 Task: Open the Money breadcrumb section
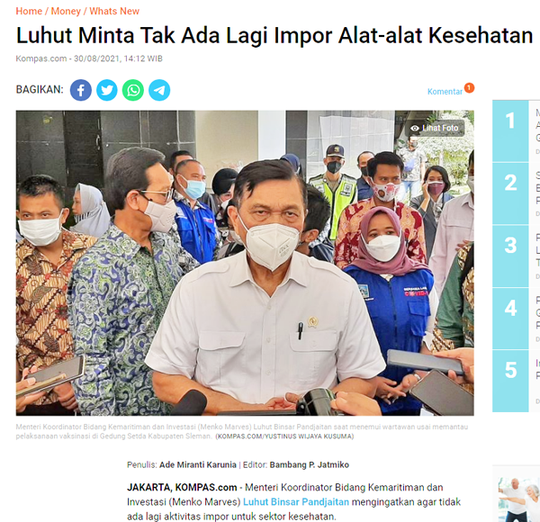(66, 11)
